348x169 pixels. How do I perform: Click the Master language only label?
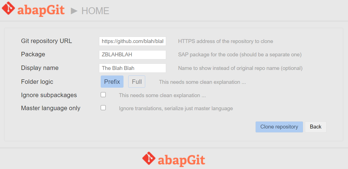[51, 108]
